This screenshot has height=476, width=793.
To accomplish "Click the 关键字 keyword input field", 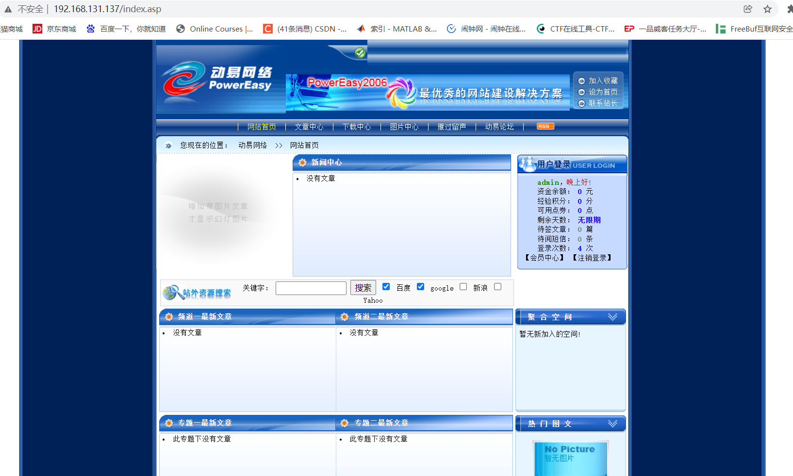I will point(311,288).
